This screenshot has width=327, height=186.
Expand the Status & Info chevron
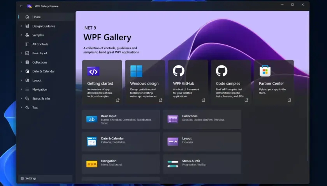(x=21, y=98)
